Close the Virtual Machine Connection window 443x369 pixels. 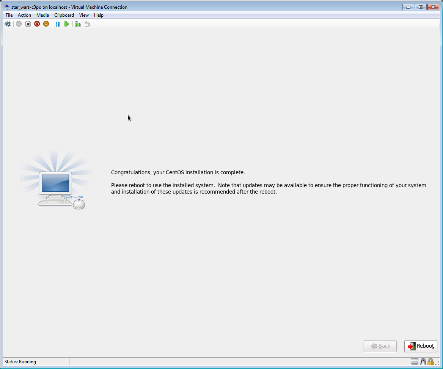point(433,7)
